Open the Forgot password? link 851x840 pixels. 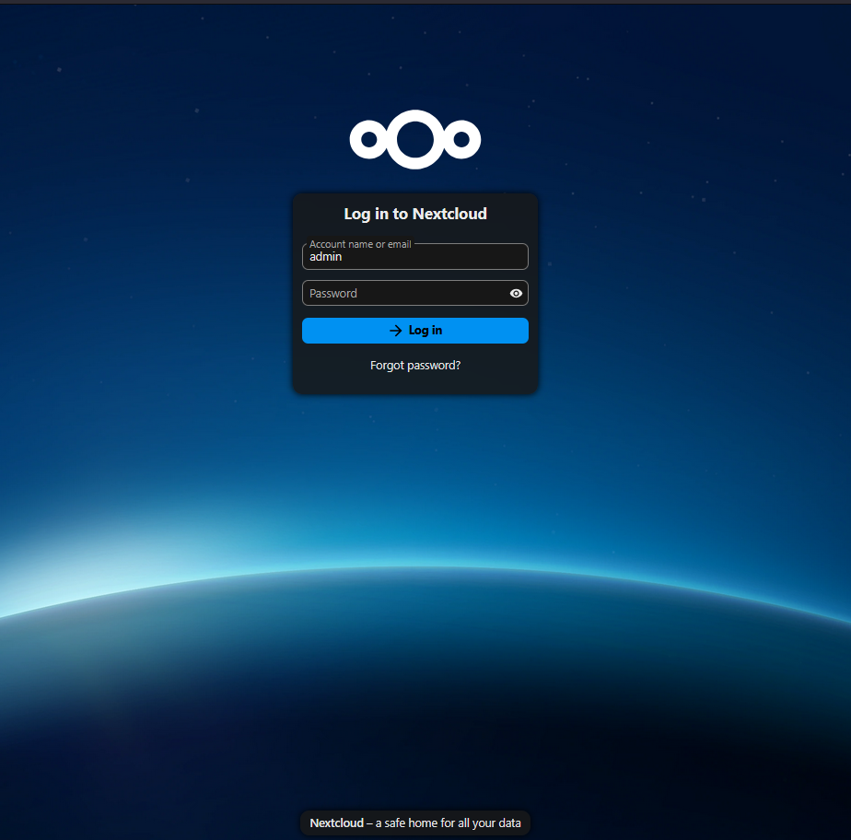[415, 365]
